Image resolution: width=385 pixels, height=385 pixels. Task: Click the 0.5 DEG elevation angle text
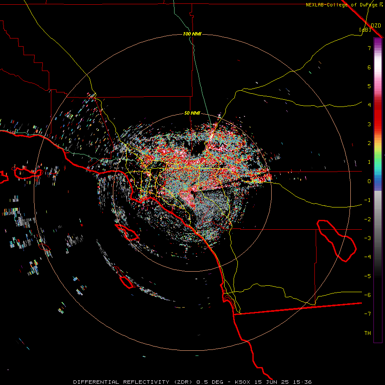coord(210,382)
